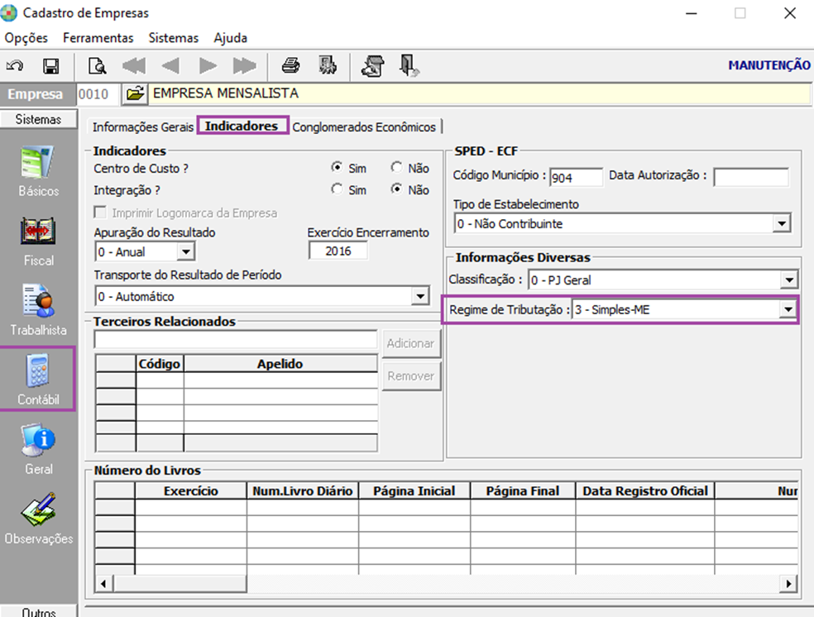Go to first record arrow
The height and width of the screenshot is (617, 814).
point(134,66)
